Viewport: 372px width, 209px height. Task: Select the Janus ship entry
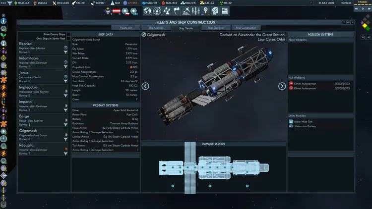[43, 77]
